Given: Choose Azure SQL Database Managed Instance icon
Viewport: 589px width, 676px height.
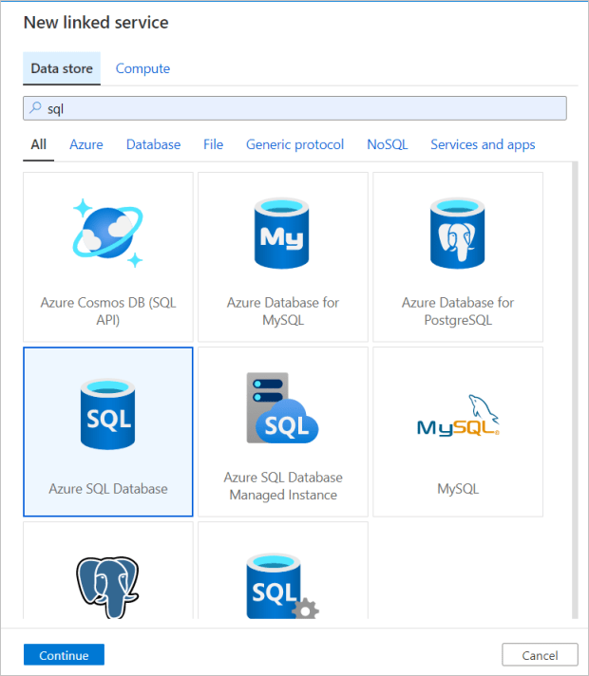Looking at the screenshot, I should click(x=283, y=408).
